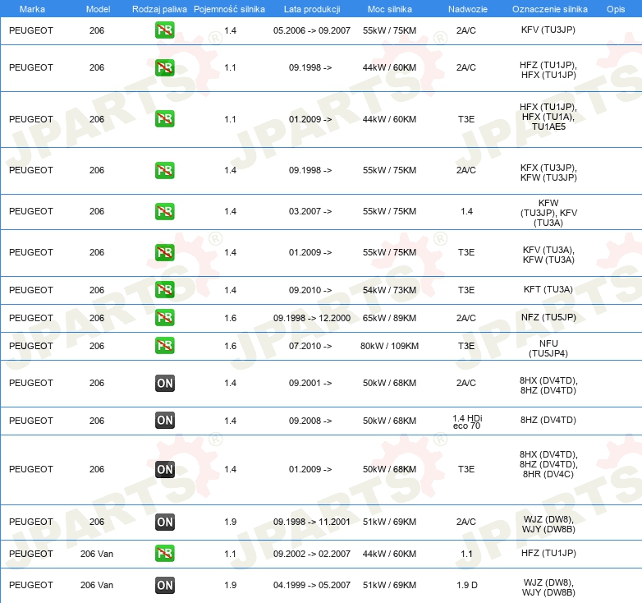Click the Oznaczenie silnika column header

[548, 9]
